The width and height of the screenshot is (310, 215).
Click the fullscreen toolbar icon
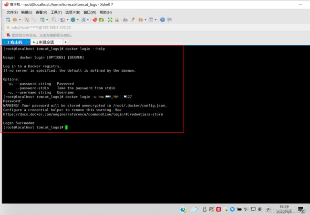(x=110, y=20)
